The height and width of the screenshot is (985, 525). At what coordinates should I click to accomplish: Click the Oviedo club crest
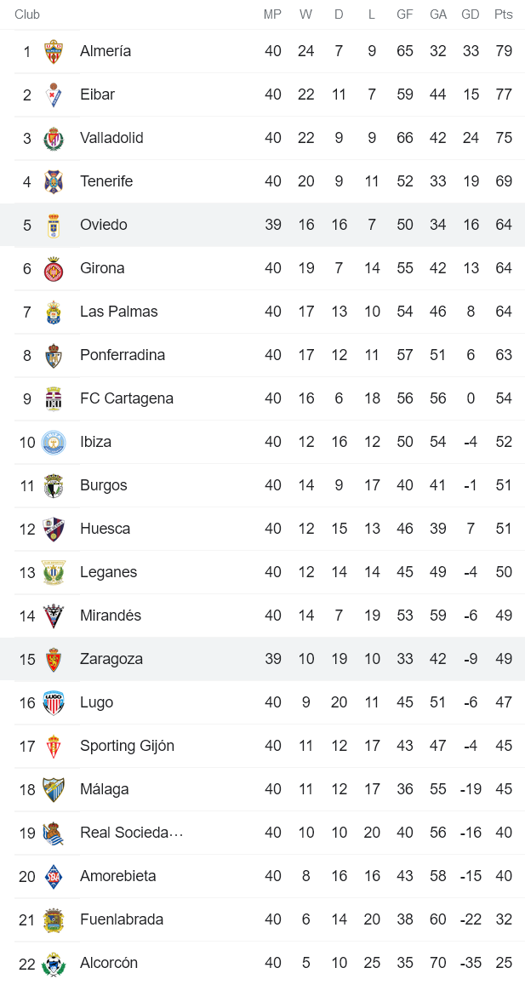point(54,225)
